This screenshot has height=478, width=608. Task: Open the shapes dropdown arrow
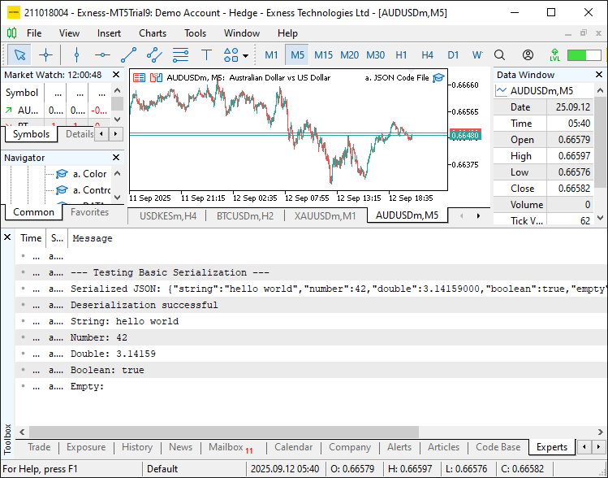tap(245, 56)
